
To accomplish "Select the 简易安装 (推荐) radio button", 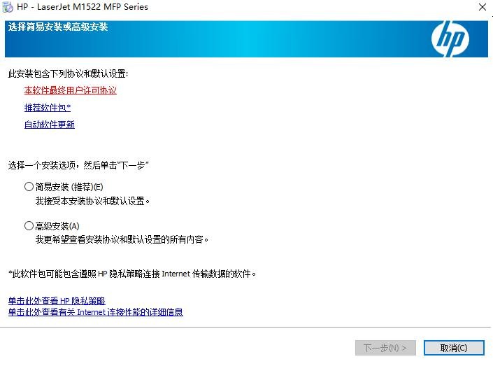I will [x=29, y=187].
